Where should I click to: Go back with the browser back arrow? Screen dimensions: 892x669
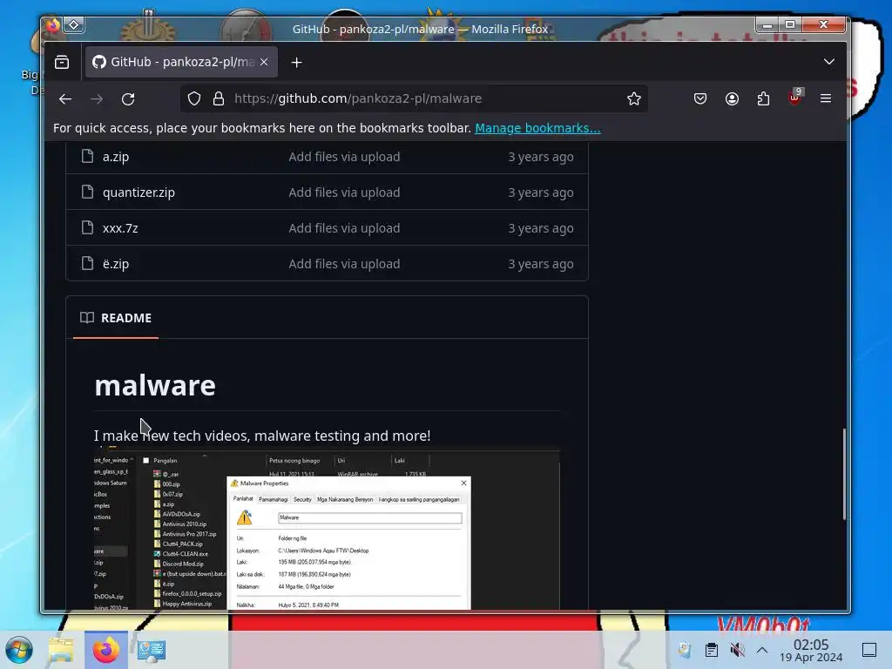click(x=65, y=99)
